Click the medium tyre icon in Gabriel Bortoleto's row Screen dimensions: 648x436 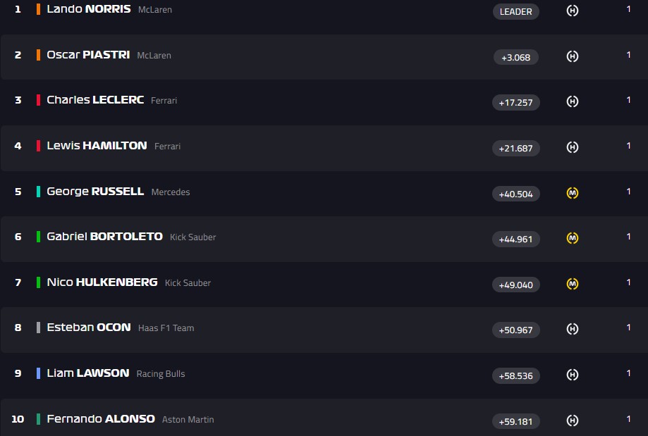573,238
